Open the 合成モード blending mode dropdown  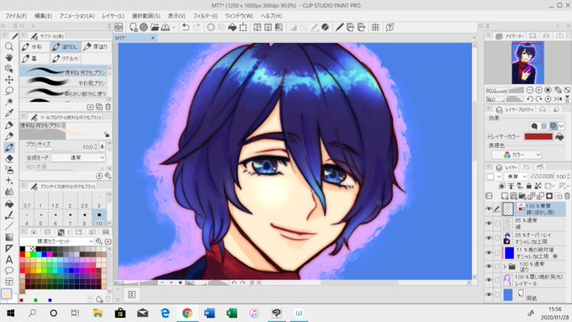click(x=78, y=157)
